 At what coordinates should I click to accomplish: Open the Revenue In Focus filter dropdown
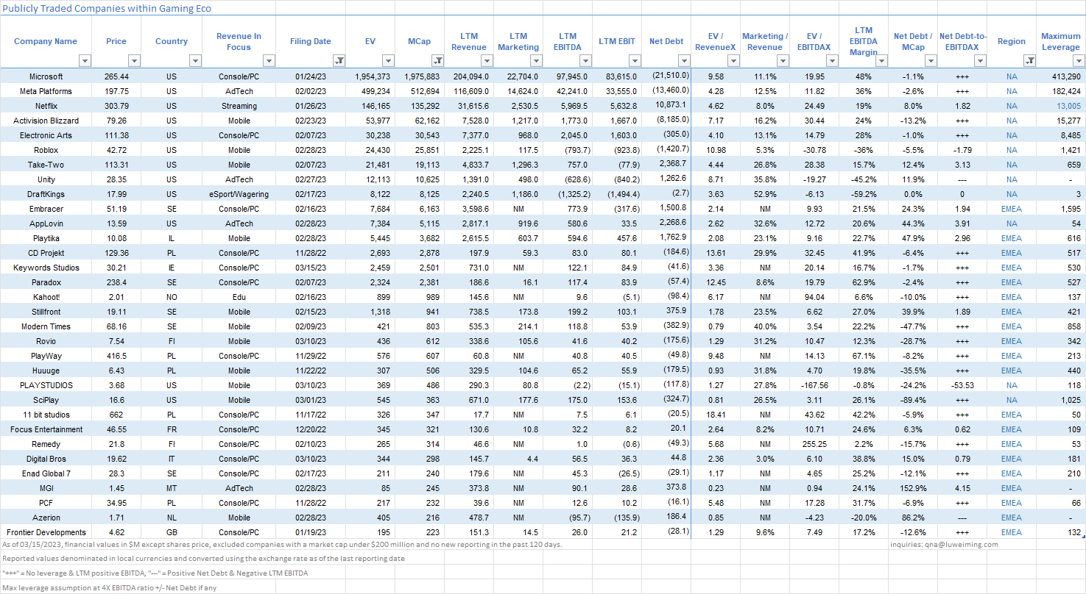[269, 61]
